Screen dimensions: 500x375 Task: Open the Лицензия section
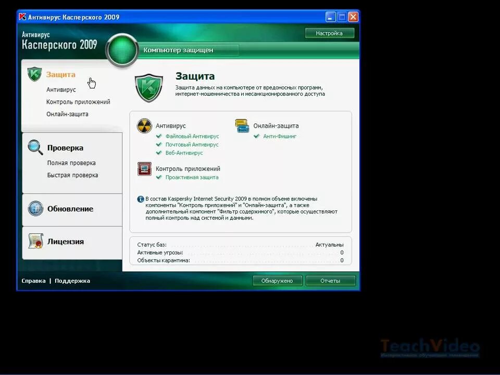click(x=66, y=241)
